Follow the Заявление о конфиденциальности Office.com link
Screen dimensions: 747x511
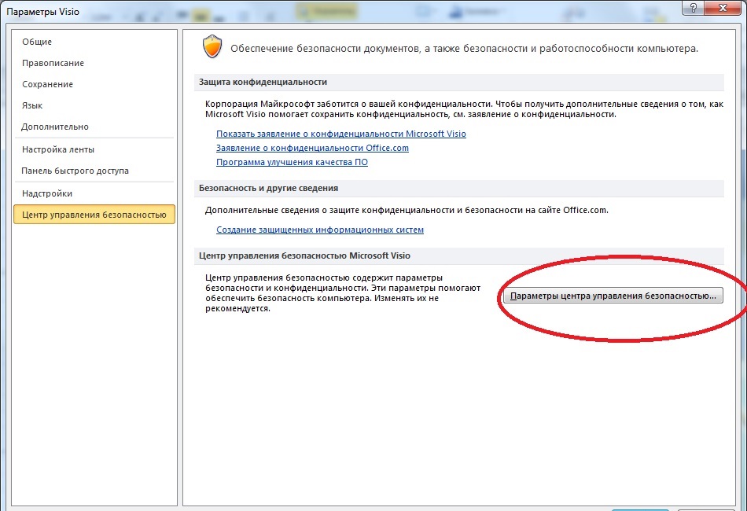pyautogui.click(x=312, y=148)
